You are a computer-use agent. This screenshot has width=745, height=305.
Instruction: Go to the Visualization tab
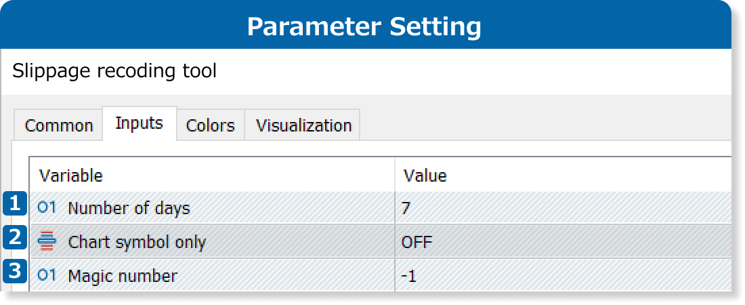tap(303, 125)
